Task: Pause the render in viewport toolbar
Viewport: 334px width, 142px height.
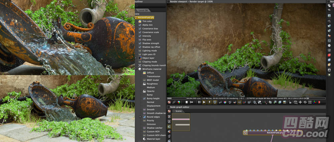Action: click(199, 103)
